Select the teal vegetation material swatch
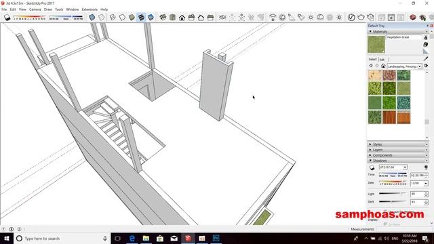The width and height of the screenshot is (434, 244). pos(403,103)
